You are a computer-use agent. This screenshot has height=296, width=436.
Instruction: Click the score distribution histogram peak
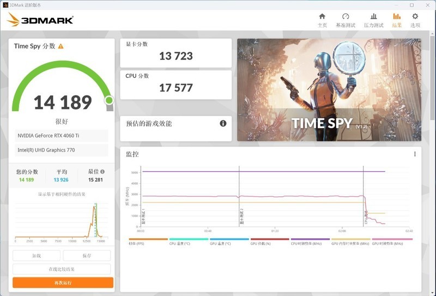94,207
